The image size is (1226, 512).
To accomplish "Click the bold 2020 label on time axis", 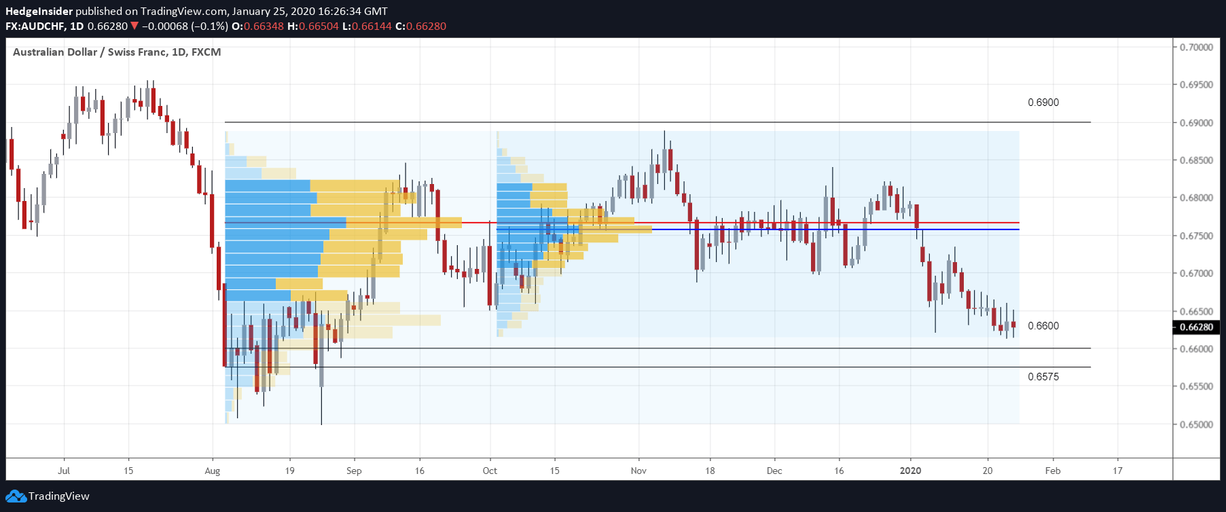I will click(911, 471).
